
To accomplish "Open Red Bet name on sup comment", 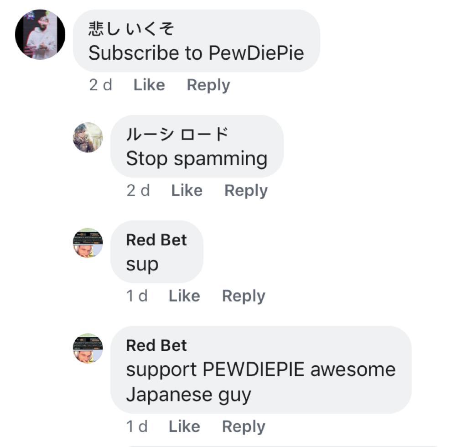I will [x=156, y=240].
